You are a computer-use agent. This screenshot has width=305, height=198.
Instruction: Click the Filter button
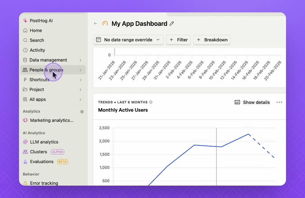tap(178, 40)
